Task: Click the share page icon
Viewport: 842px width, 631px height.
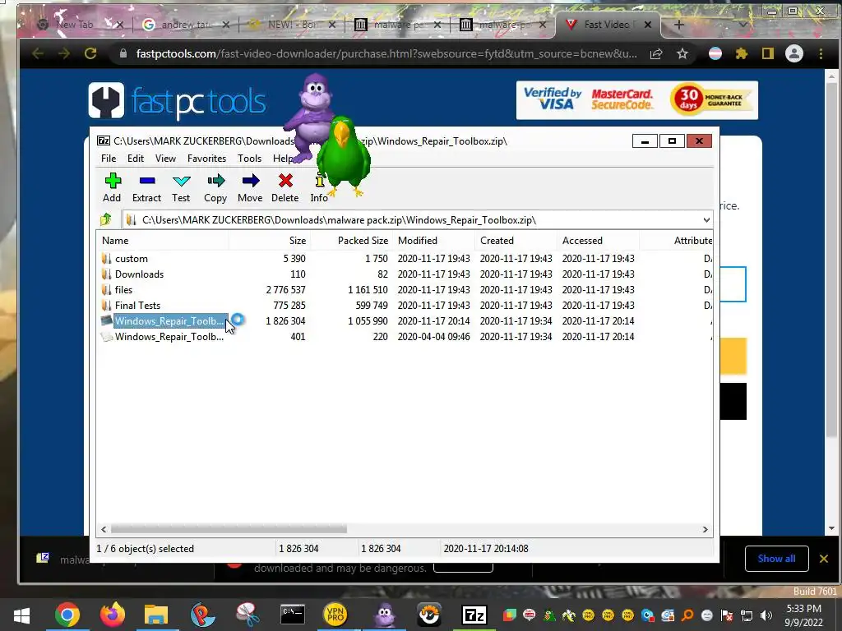Action: pyautogui.click(x=656, y=53)
